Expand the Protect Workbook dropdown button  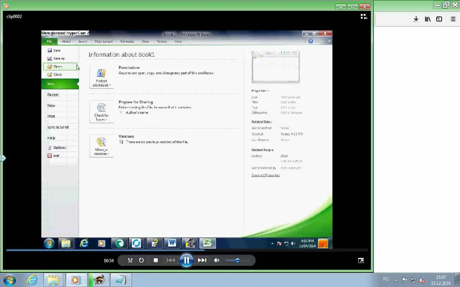point(102,77)
